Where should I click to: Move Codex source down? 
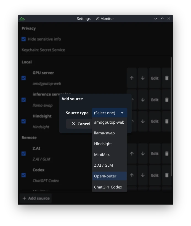(143, 175)
